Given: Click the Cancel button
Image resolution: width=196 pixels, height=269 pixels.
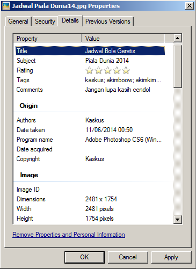Looking at the screenshot, I should [x=128, y=257].
